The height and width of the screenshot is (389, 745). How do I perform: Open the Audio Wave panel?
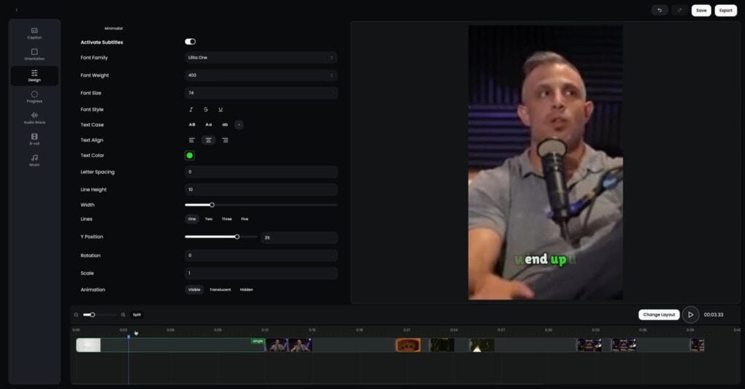click(34, 118)
